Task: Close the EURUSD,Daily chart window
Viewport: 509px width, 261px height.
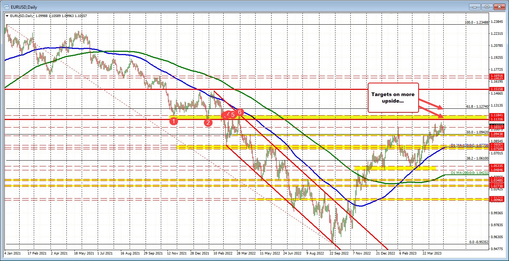Action: (500, 7)
